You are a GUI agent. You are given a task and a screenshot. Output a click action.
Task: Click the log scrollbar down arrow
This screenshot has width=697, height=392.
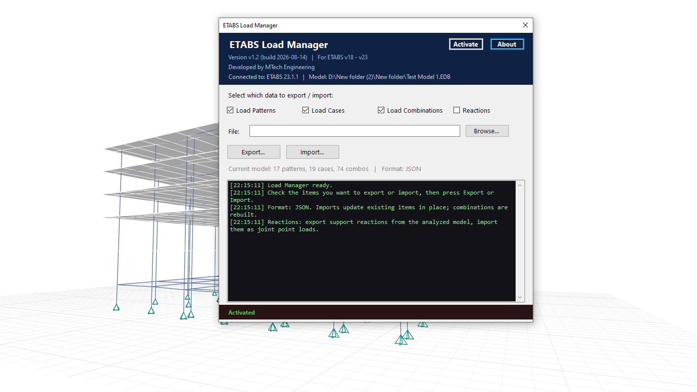point(520,297)
